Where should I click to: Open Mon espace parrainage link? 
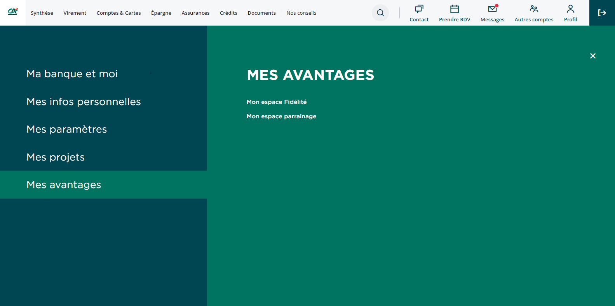[281, 116]
